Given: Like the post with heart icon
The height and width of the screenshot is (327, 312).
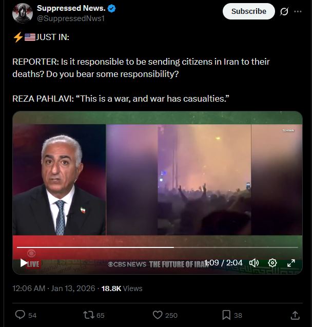Looking at the screenshot, I should [158, 315].
